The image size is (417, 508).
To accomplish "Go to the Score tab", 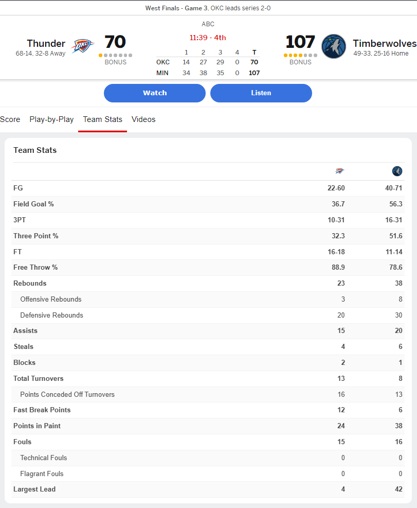I will click(10, 119).
